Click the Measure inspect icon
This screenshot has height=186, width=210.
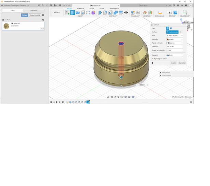coord(160,12)
